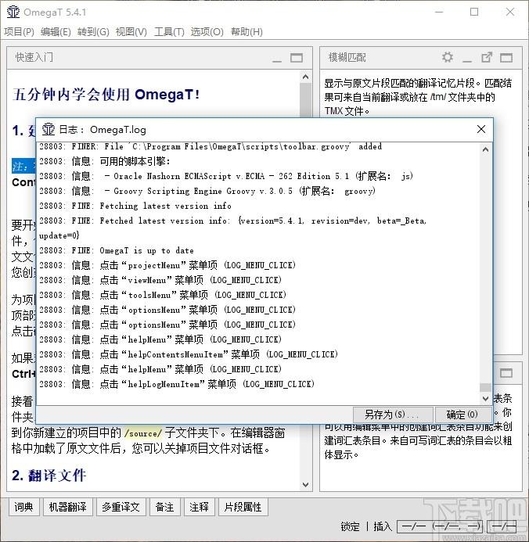Open the 编辑(E) menu
This screenshot has height=542, width=529.
[56, 32]
